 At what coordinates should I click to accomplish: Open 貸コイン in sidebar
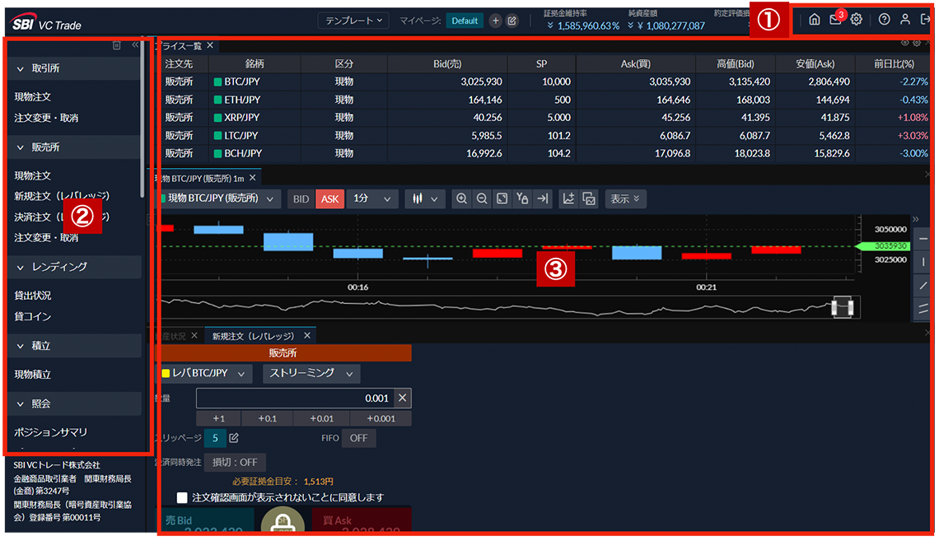pos(33,316)
